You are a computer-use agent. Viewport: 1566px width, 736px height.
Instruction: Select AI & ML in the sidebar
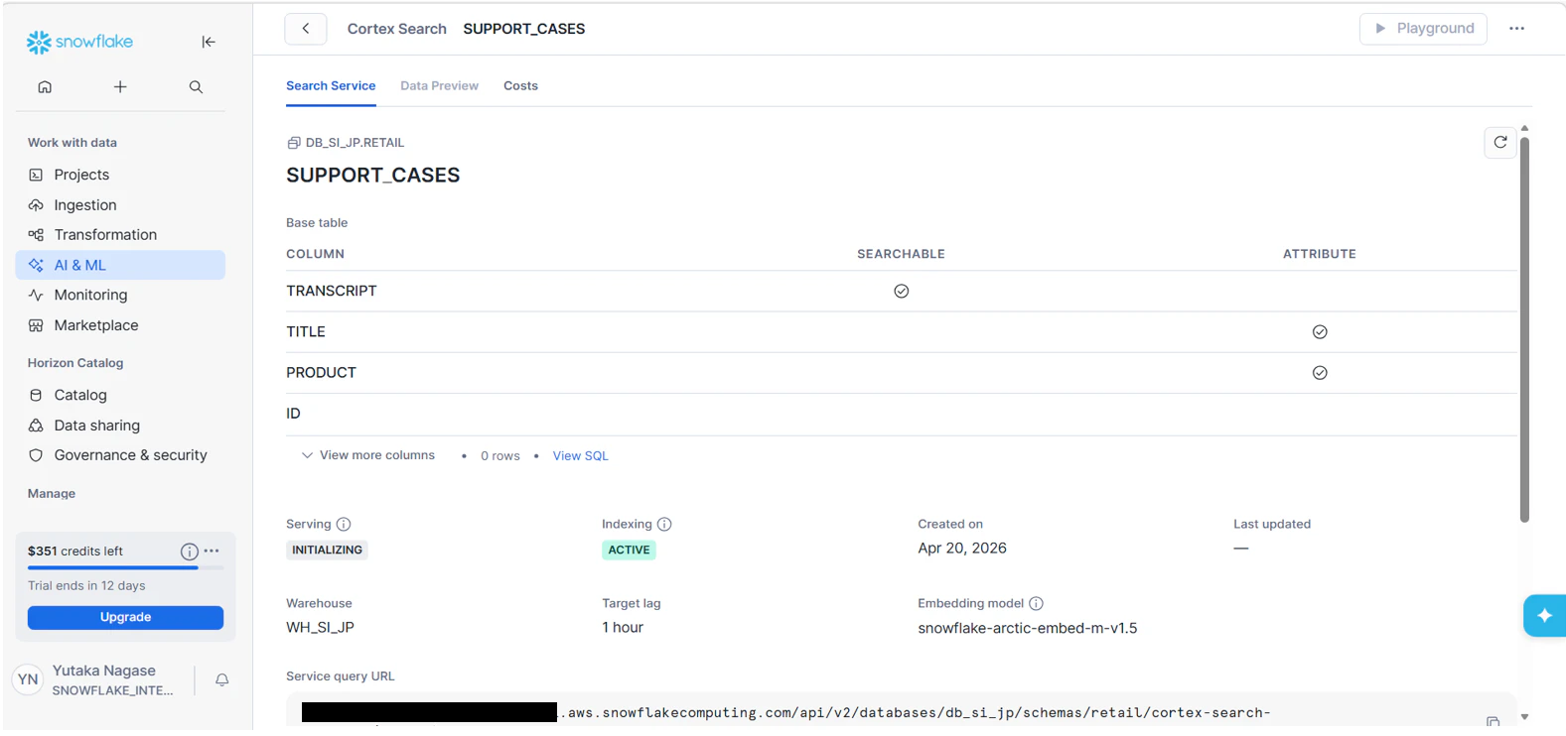[x=120, y=265]
